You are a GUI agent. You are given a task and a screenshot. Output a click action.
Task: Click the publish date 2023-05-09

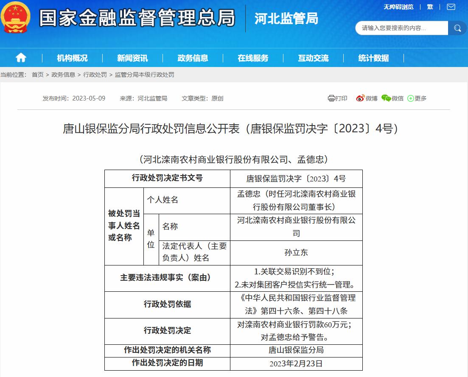[89, 98]
